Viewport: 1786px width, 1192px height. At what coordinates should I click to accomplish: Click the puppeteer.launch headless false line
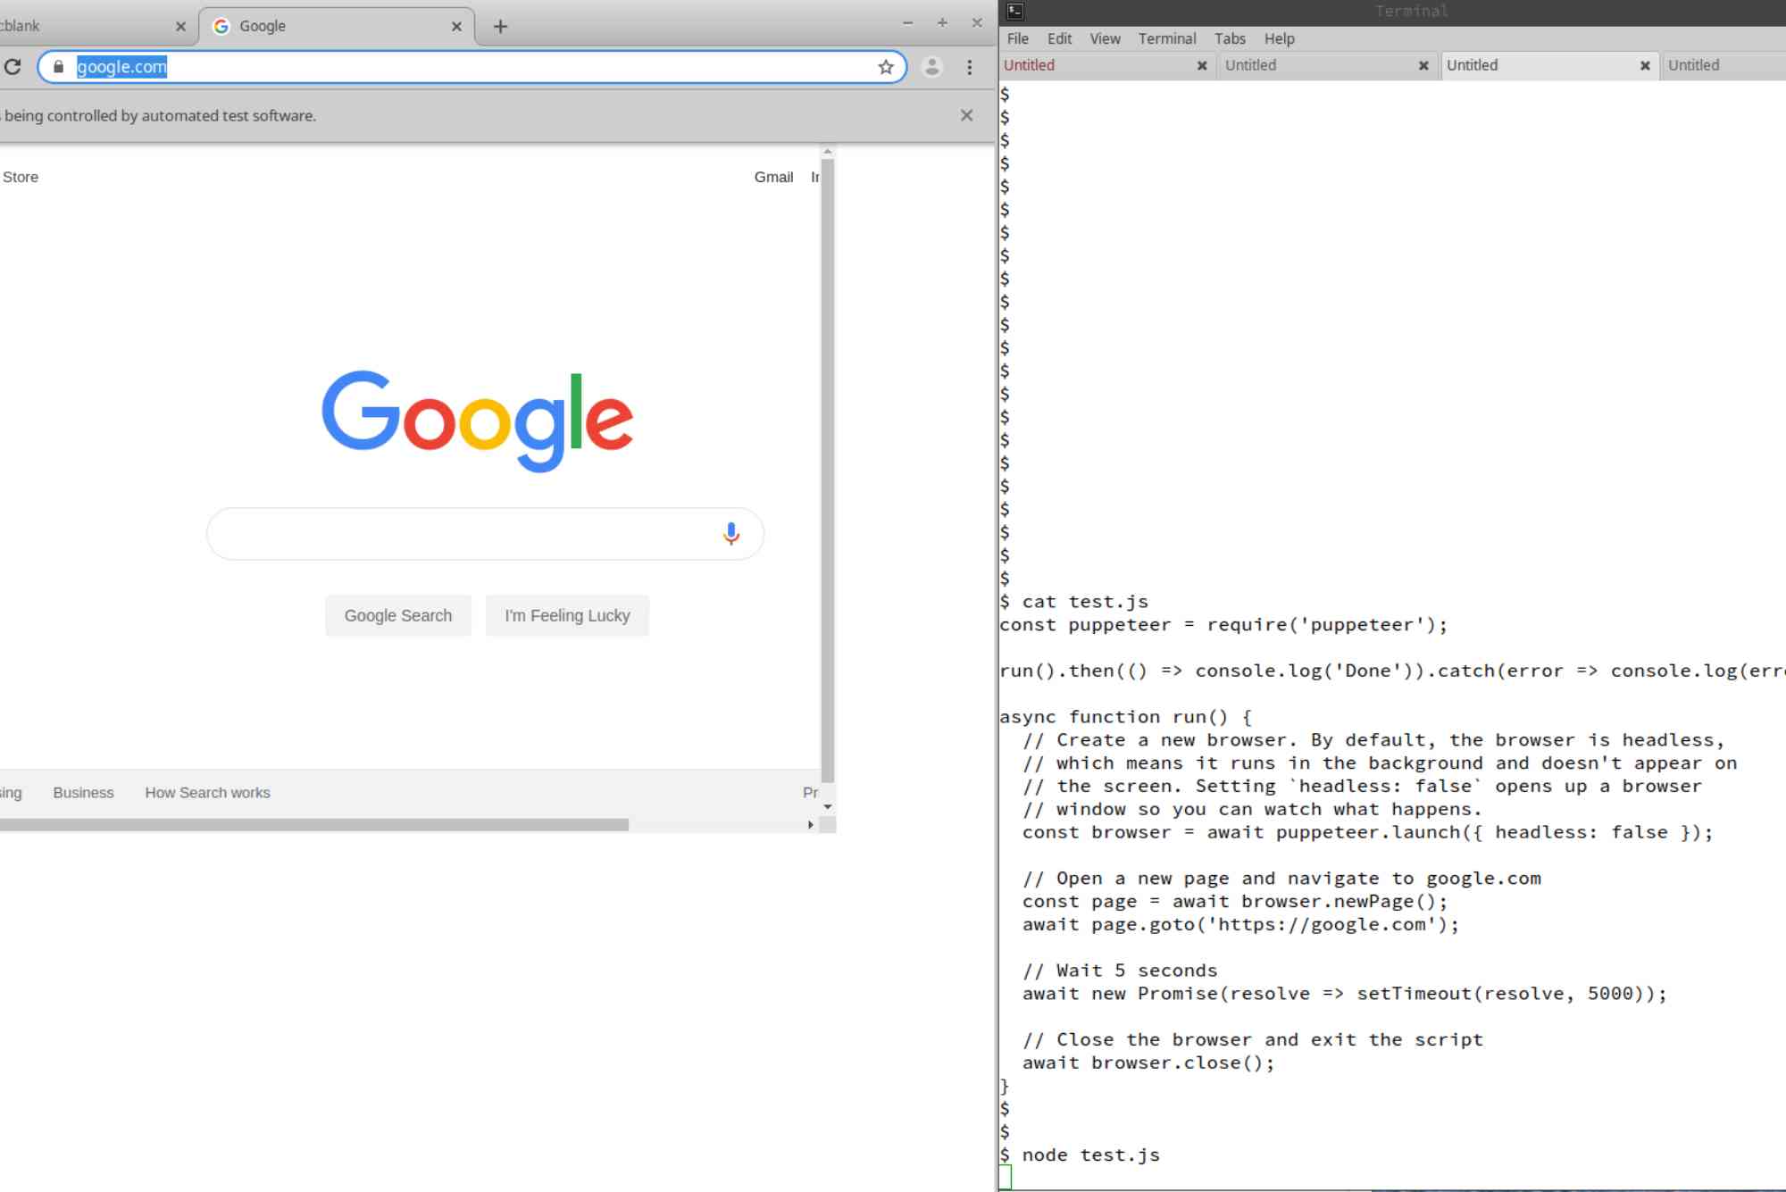point(1367,832)
